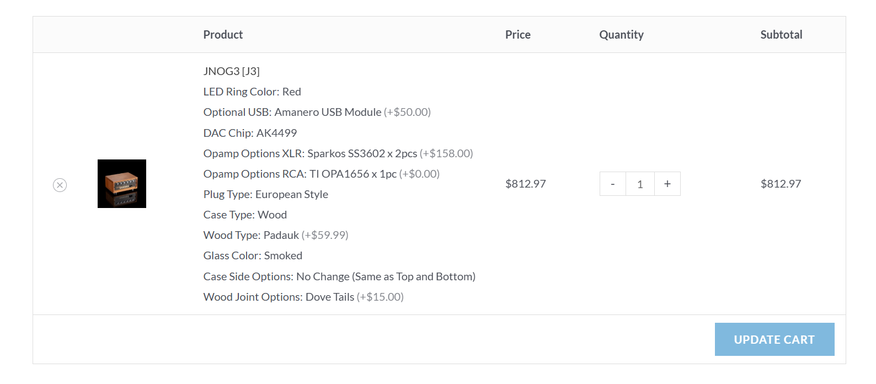This screenshot has height=384, width=876.
Task: Click the unit price under Price column
Action: tap(525, 184)
